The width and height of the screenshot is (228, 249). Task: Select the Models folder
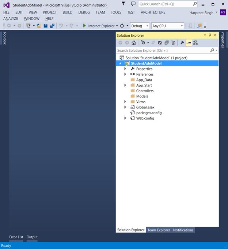tap(142, 96)
